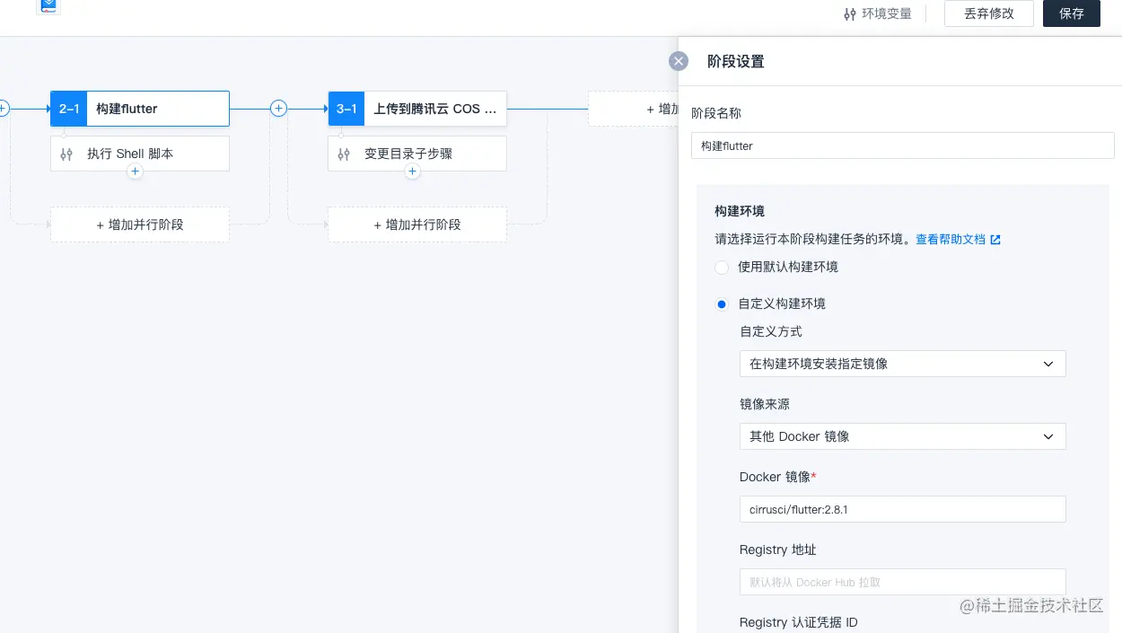Select stage 2-1 构建flutter
The image size is (1122, 633).
[140, 109]
